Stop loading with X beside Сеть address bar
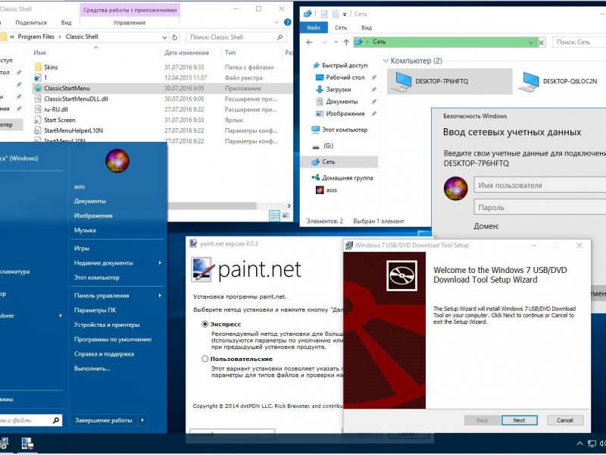 coord(542,42)
